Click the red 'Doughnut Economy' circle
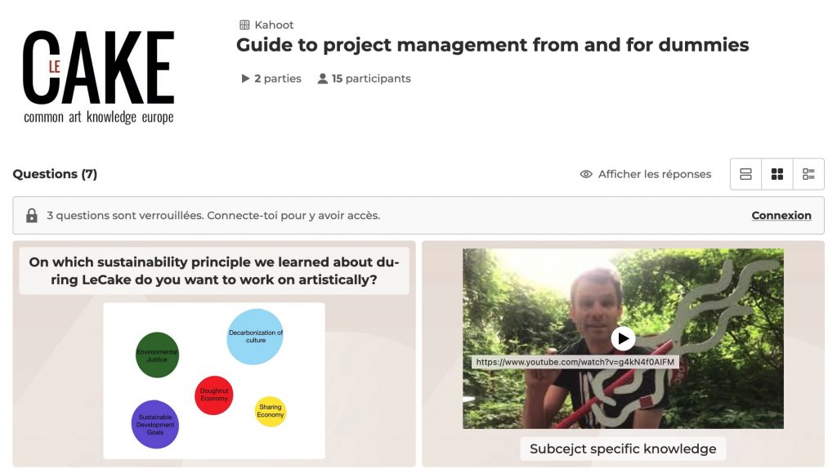The image size is (837, 469). coord(214,395)
